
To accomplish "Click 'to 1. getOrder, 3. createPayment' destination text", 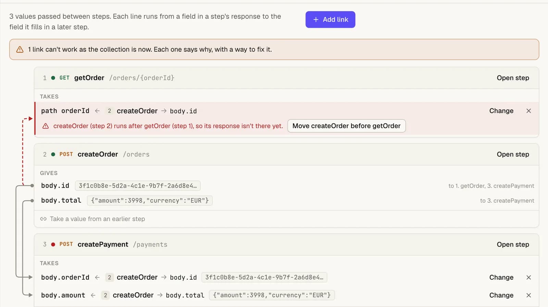I will [491, 186].
